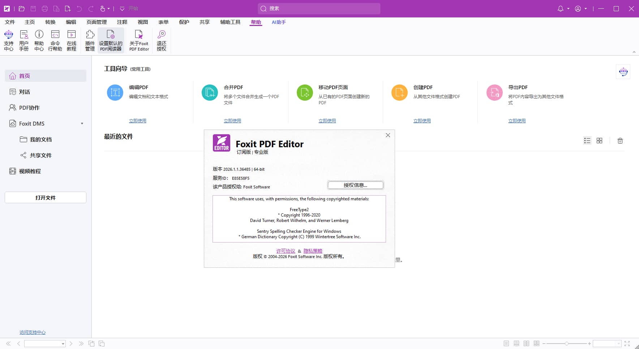Viewport: 639px width, 349px height.
Task: Switch to the 保护 (Protect) tab
Action: [184, 22]
